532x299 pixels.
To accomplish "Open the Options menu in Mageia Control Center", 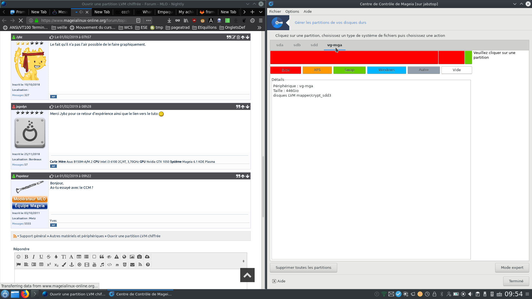I will (x=292, y=11).
